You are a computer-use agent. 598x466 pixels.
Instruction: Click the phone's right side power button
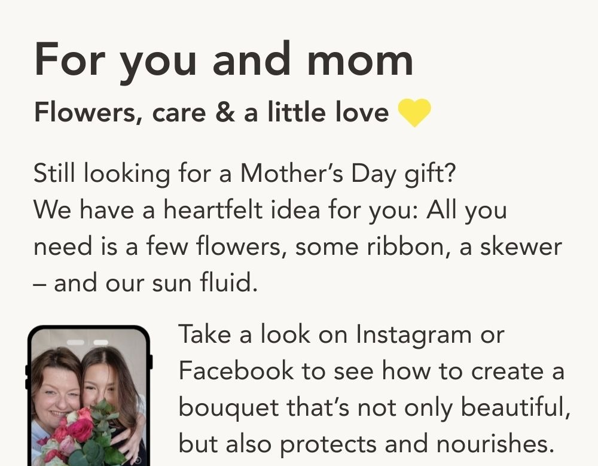(x=151, y=362)
